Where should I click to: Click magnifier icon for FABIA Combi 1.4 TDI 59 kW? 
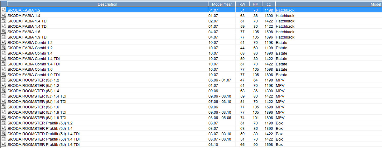pos(3,59)
